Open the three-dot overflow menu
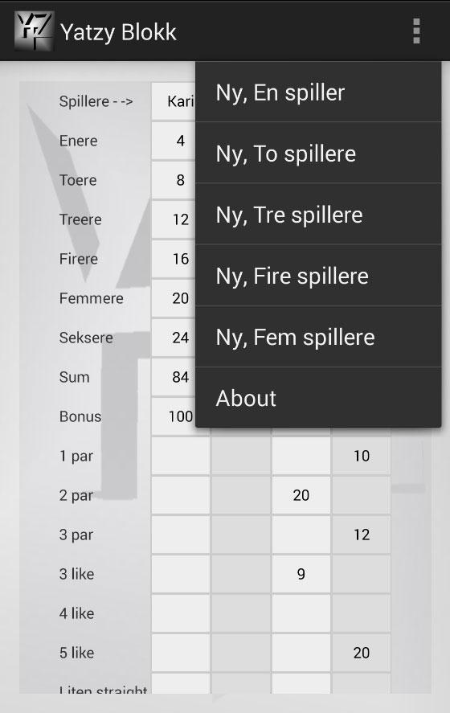 [416, 31]
